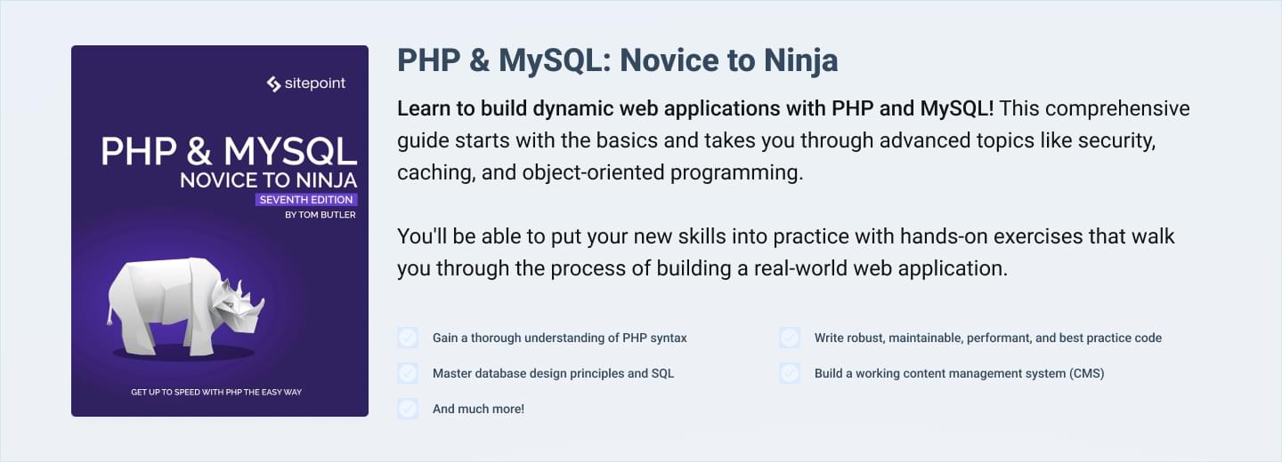Viewport: 1282px width, 462px height.
Task: Click the 'By Tom Butler' author credit
Action: (320, 215)
